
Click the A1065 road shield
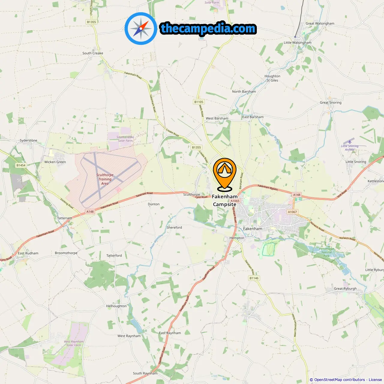(x=235, y=201)
